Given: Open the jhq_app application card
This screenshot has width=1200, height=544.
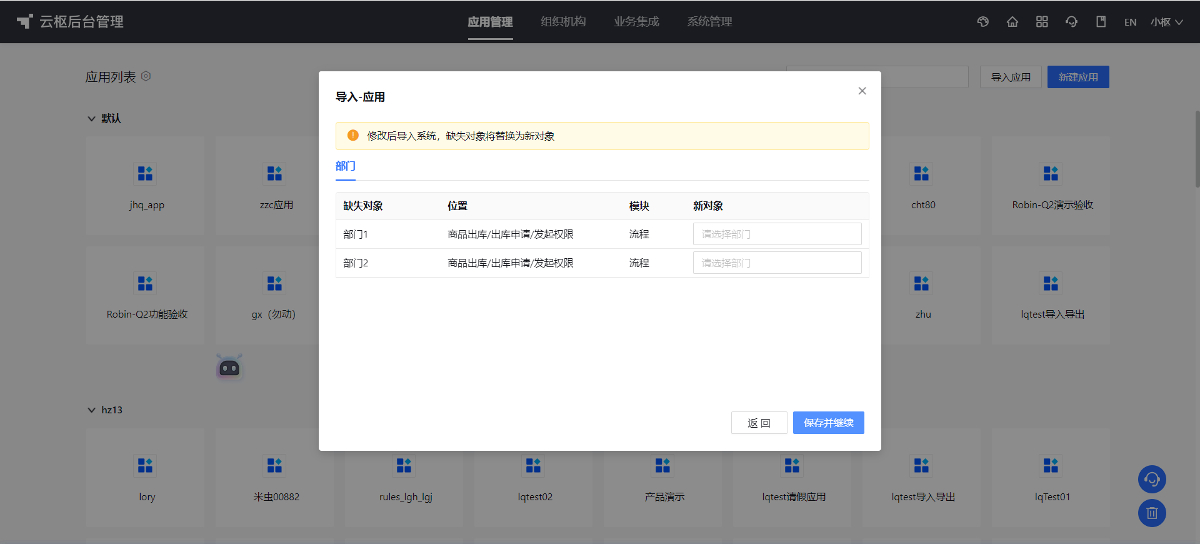Looking at the screenshot, I should pos(146,186).
